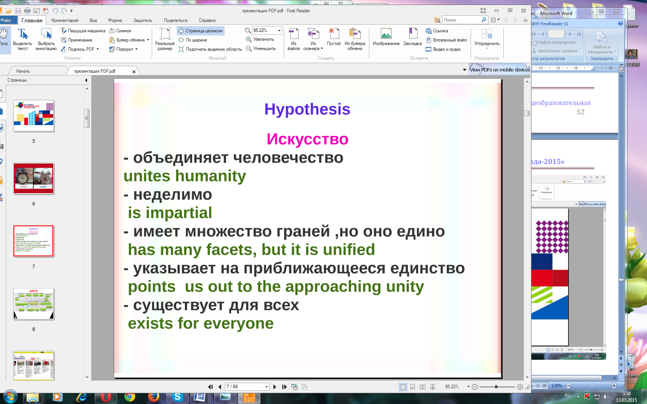Create PDF Из буфера обмена
647x404 pixels.
tap(355, 39)
